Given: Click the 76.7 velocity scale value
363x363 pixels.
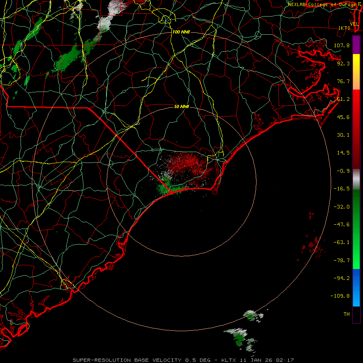Looking at the screenshot, I should (x=343, y=81).
